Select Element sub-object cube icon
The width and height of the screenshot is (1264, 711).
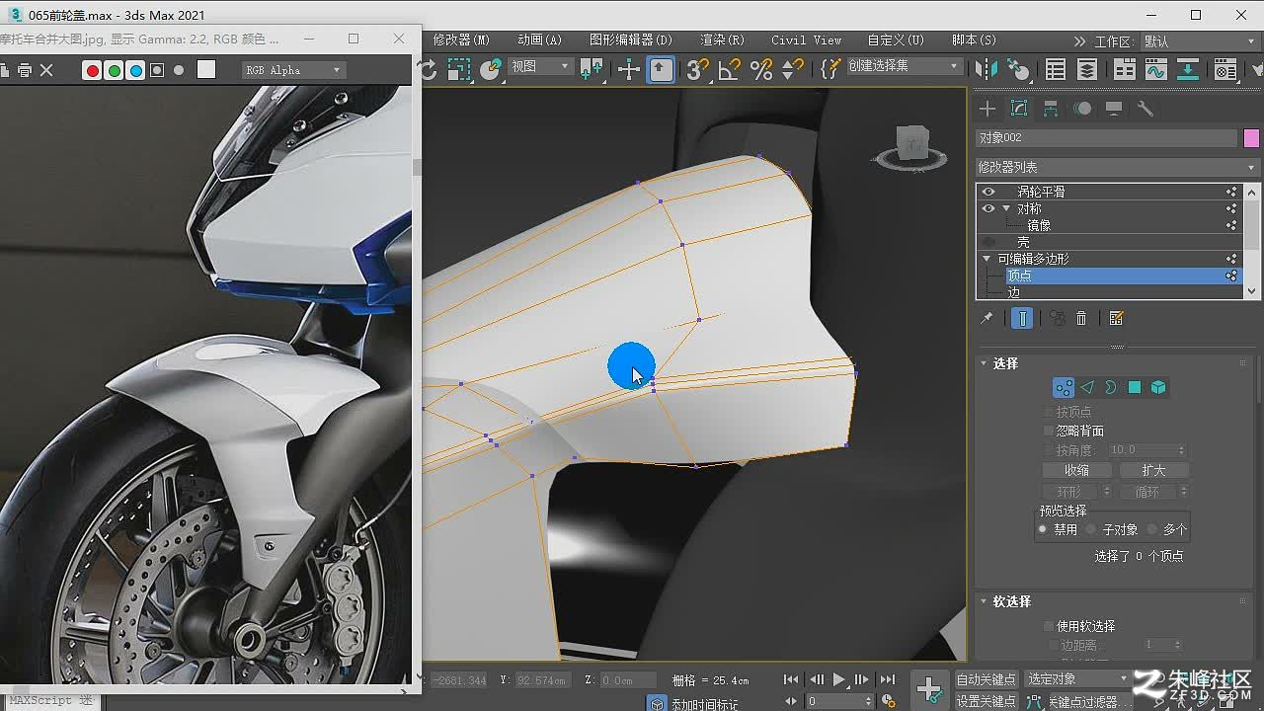pos(1158,387)
